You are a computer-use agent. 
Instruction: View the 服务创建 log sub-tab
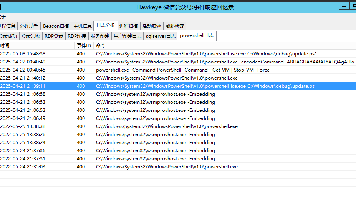[99, 36]
